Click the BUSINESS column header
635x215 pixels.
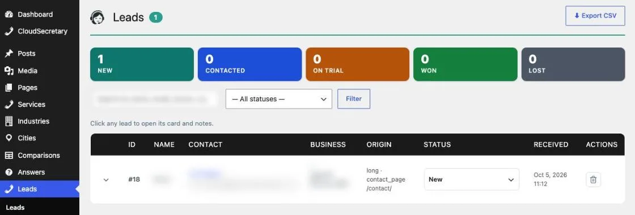click(x=328, y=144)
